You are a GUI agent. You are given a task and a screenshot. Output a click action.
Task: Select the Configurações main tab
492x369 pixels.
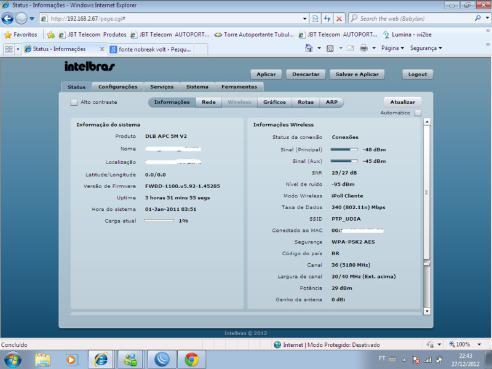tap(117, 87)
